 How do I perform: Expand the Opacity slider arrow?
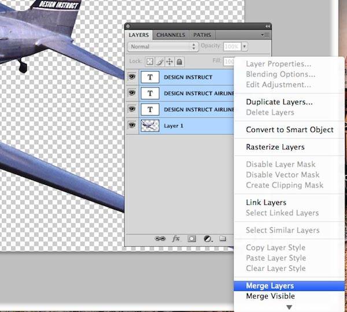tap(245, 46)
